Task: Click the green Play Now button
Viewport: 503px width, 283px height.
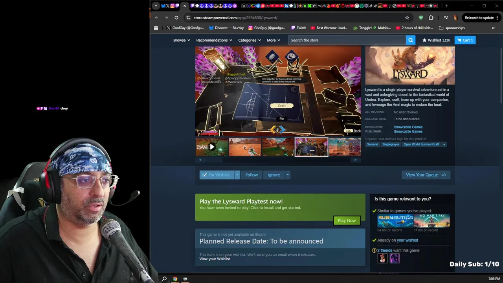Action: coord(347,221)
